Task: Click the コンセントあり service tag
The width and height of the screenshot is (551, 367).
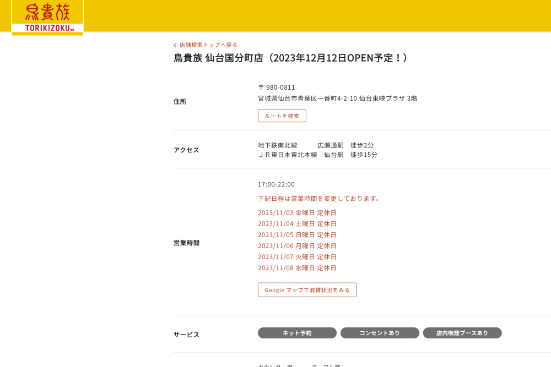Action: [380, 333]
